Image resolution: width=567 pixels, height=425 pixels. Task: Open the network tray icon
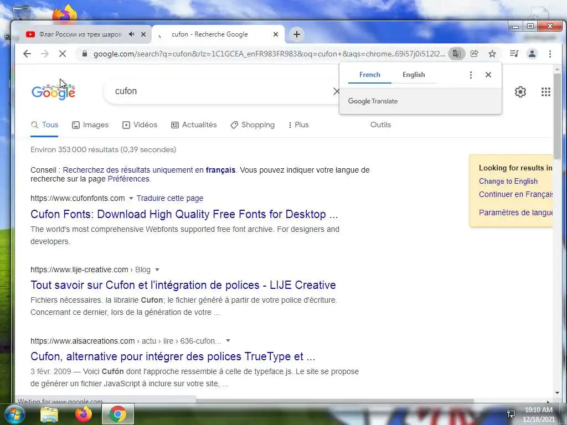point(511,414)
